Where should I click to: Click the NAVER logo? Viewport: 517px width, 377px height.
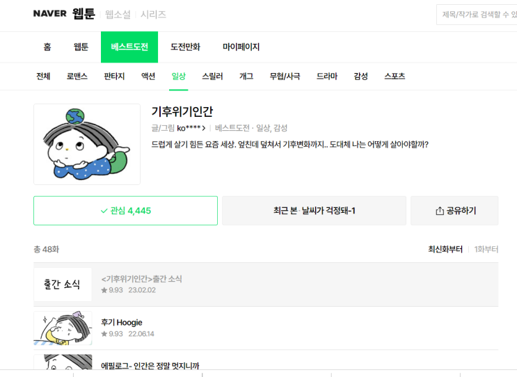pyautogui.click(x=50, y=14)
